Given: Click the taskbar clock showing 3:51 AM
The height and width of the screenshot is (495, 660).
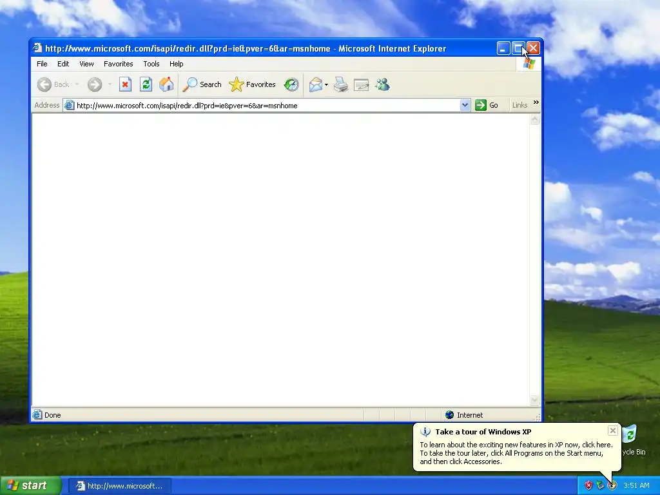Looking at the screenshot, I should pos(636,486).
